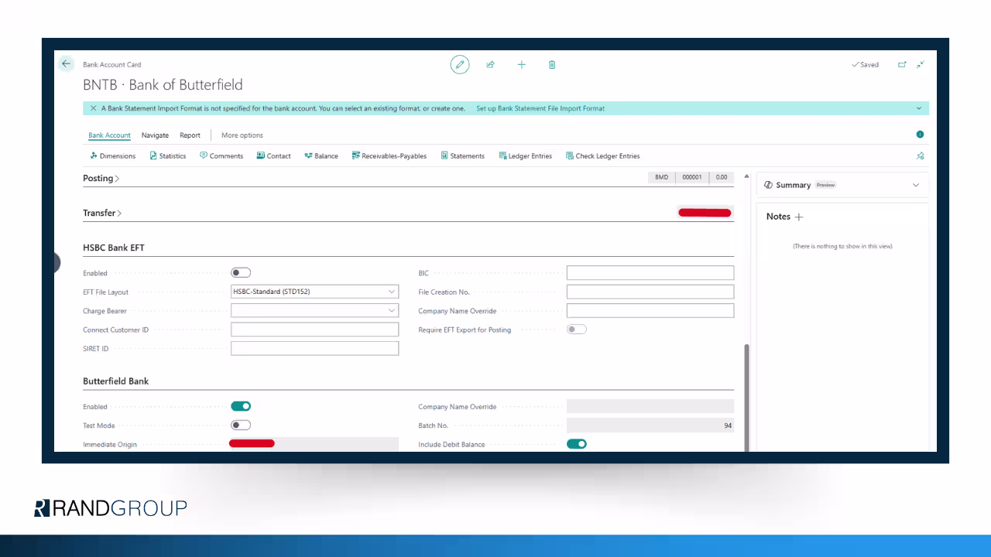991x557 pixels.
Task: Open Dimensions action
Action: [x=112, y=155]
